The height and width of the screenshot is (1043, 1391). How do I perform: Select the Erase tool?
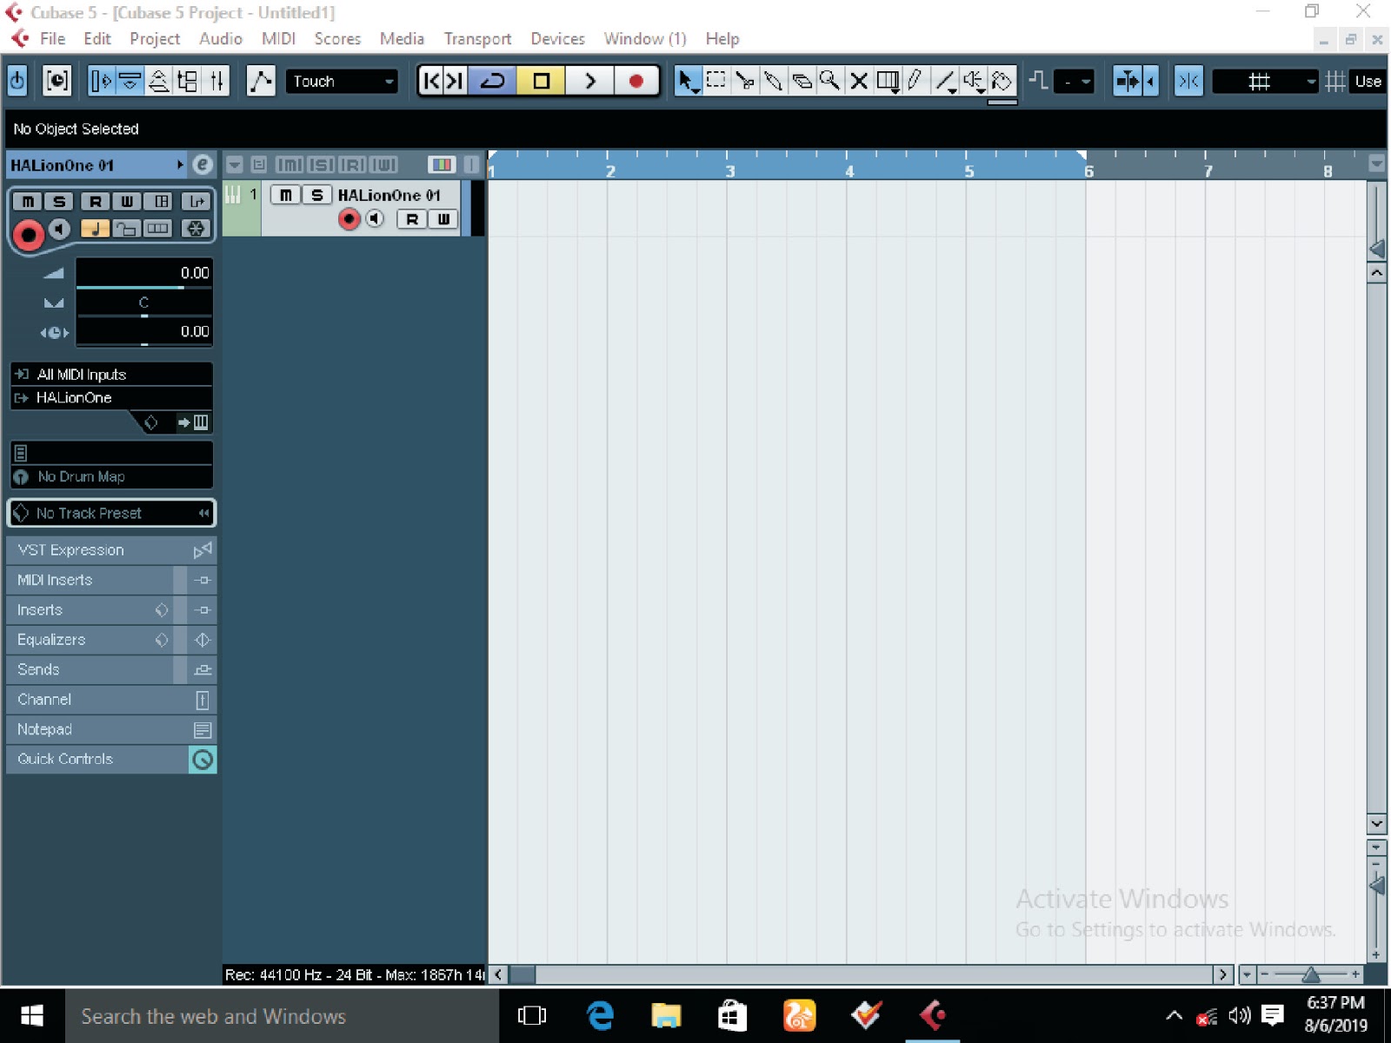click(802, 81)
